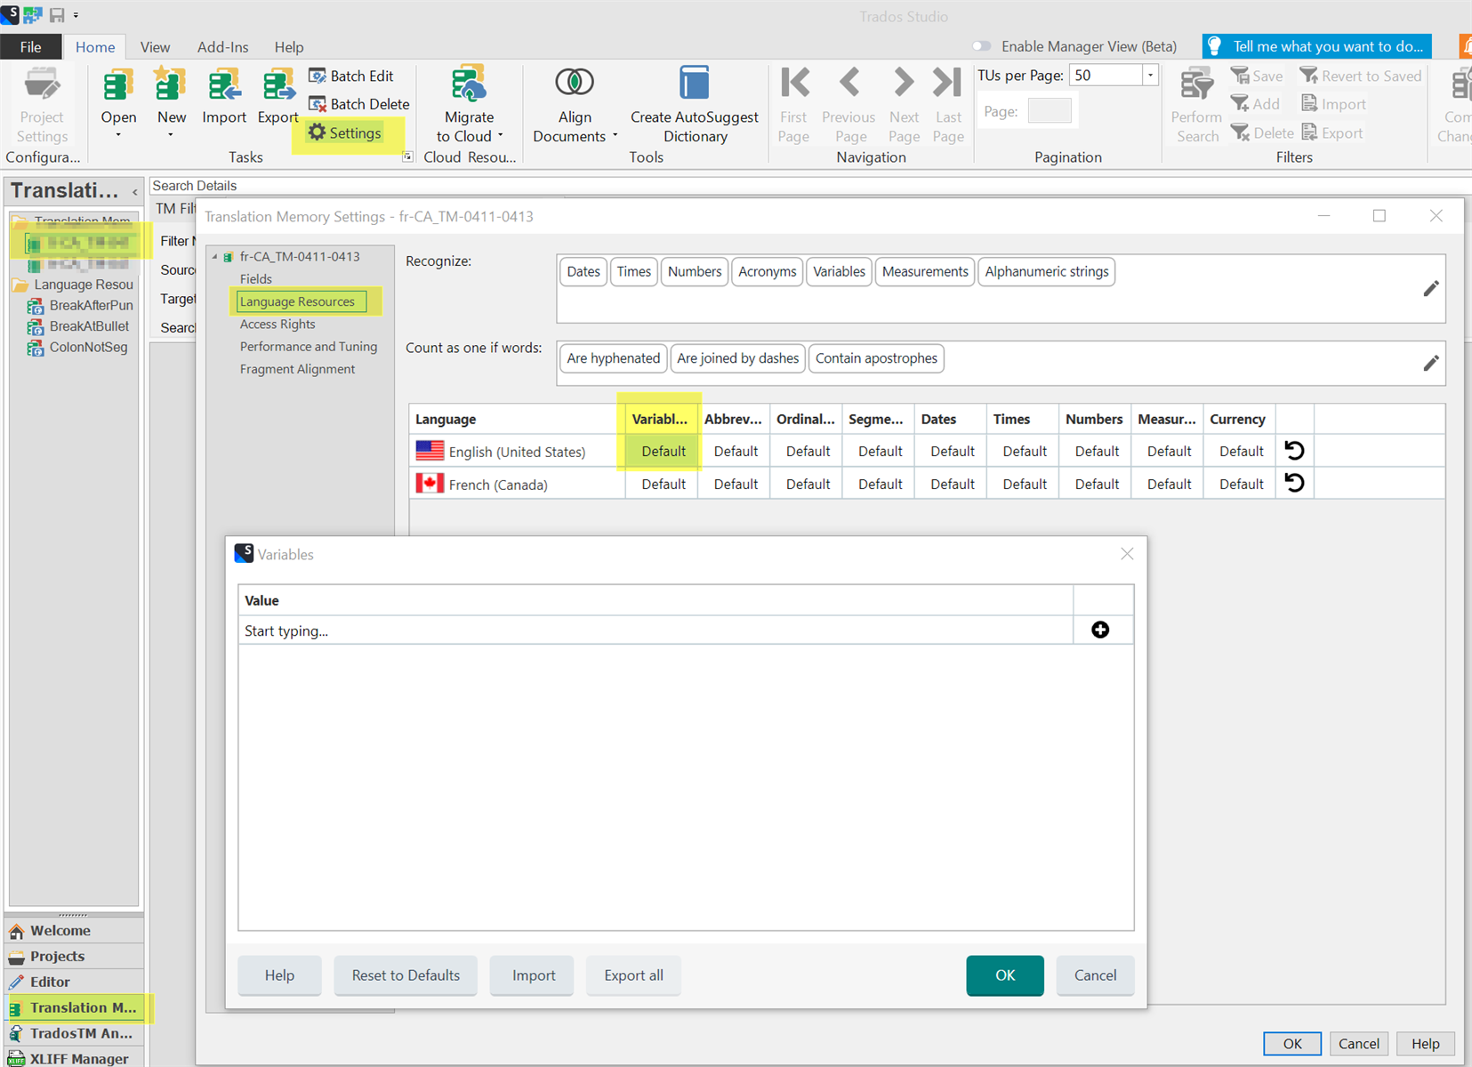The width and height of the screenshot is (1472, 1067).
Task: Click Import in the Variables dialog
Action: tap(534, 975)
